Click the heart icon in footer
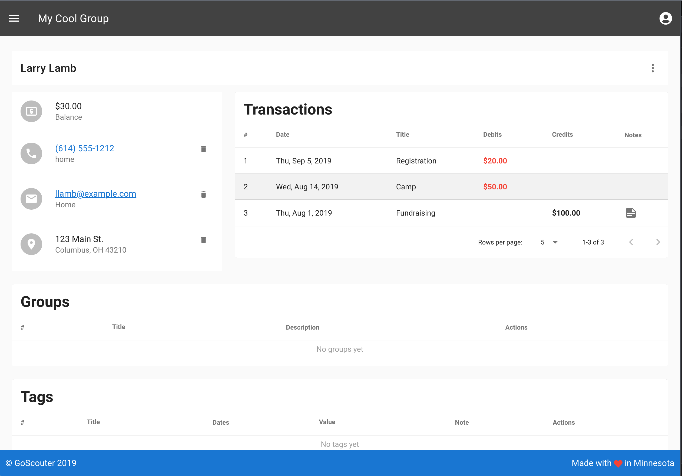The height and width of the screenshot is (476, 682). coord(618,464)
